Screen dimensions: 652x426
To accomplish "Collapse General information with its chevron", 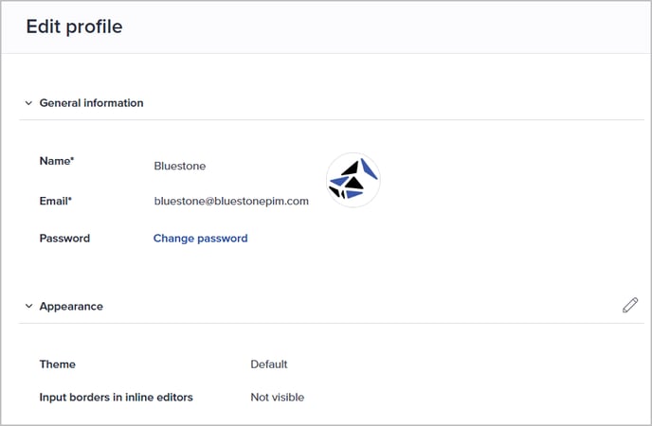I will click(x=28, y=103).
